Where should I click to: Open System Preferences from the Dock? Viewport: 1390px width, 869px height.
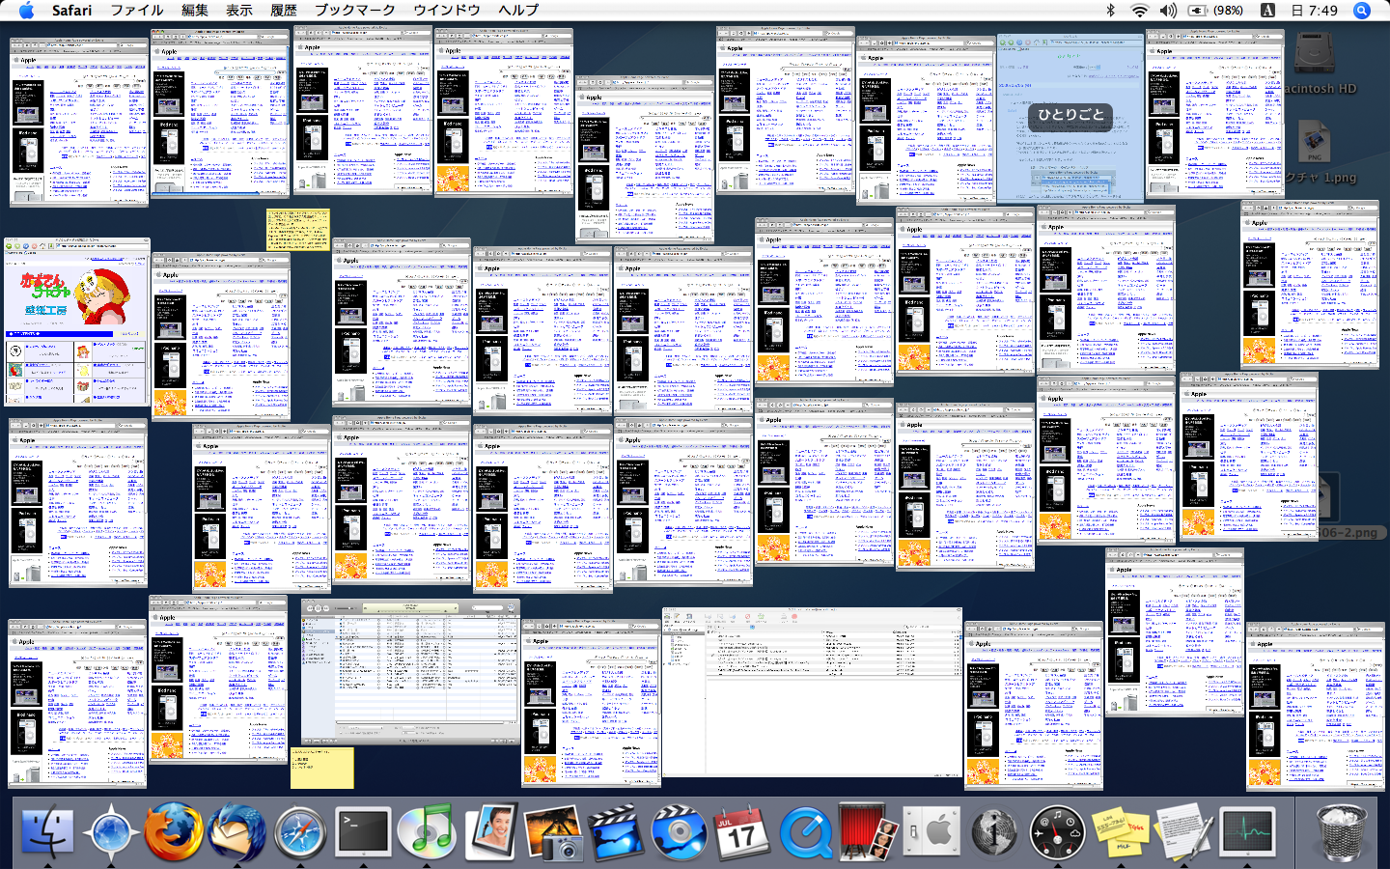pyautogui.click(x=931, y=830)
